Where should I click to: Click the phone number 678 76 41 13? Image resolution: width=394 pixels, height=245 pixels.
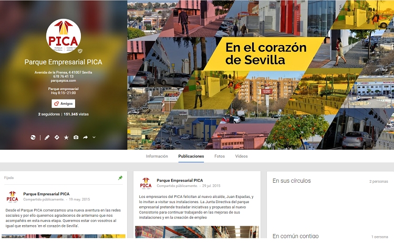click(x=64, y=76)
